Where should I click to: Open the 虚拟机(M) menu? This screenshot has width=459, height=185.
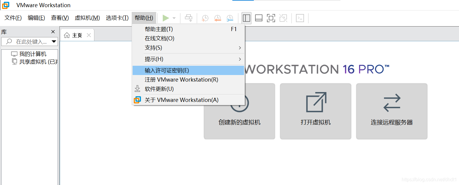pos(87,18)
